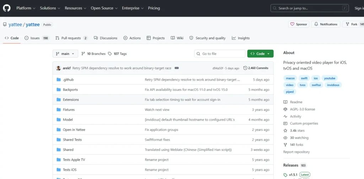Viewport: 364px width, 179px height.
Task: Open the Platform dropdown menu
Action: 26,8
